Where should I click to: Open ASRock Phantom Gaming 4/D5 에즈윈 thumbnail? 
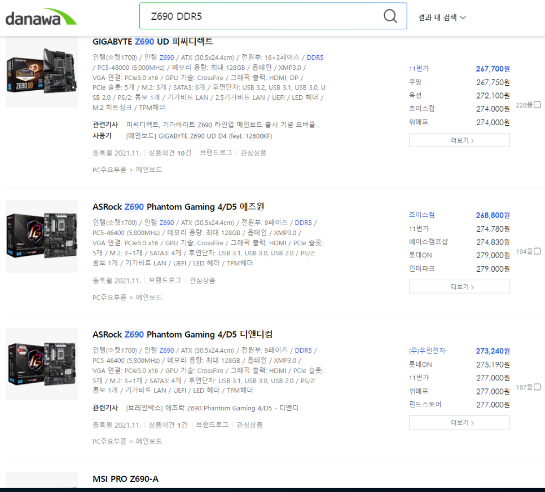tap(42, 236)
